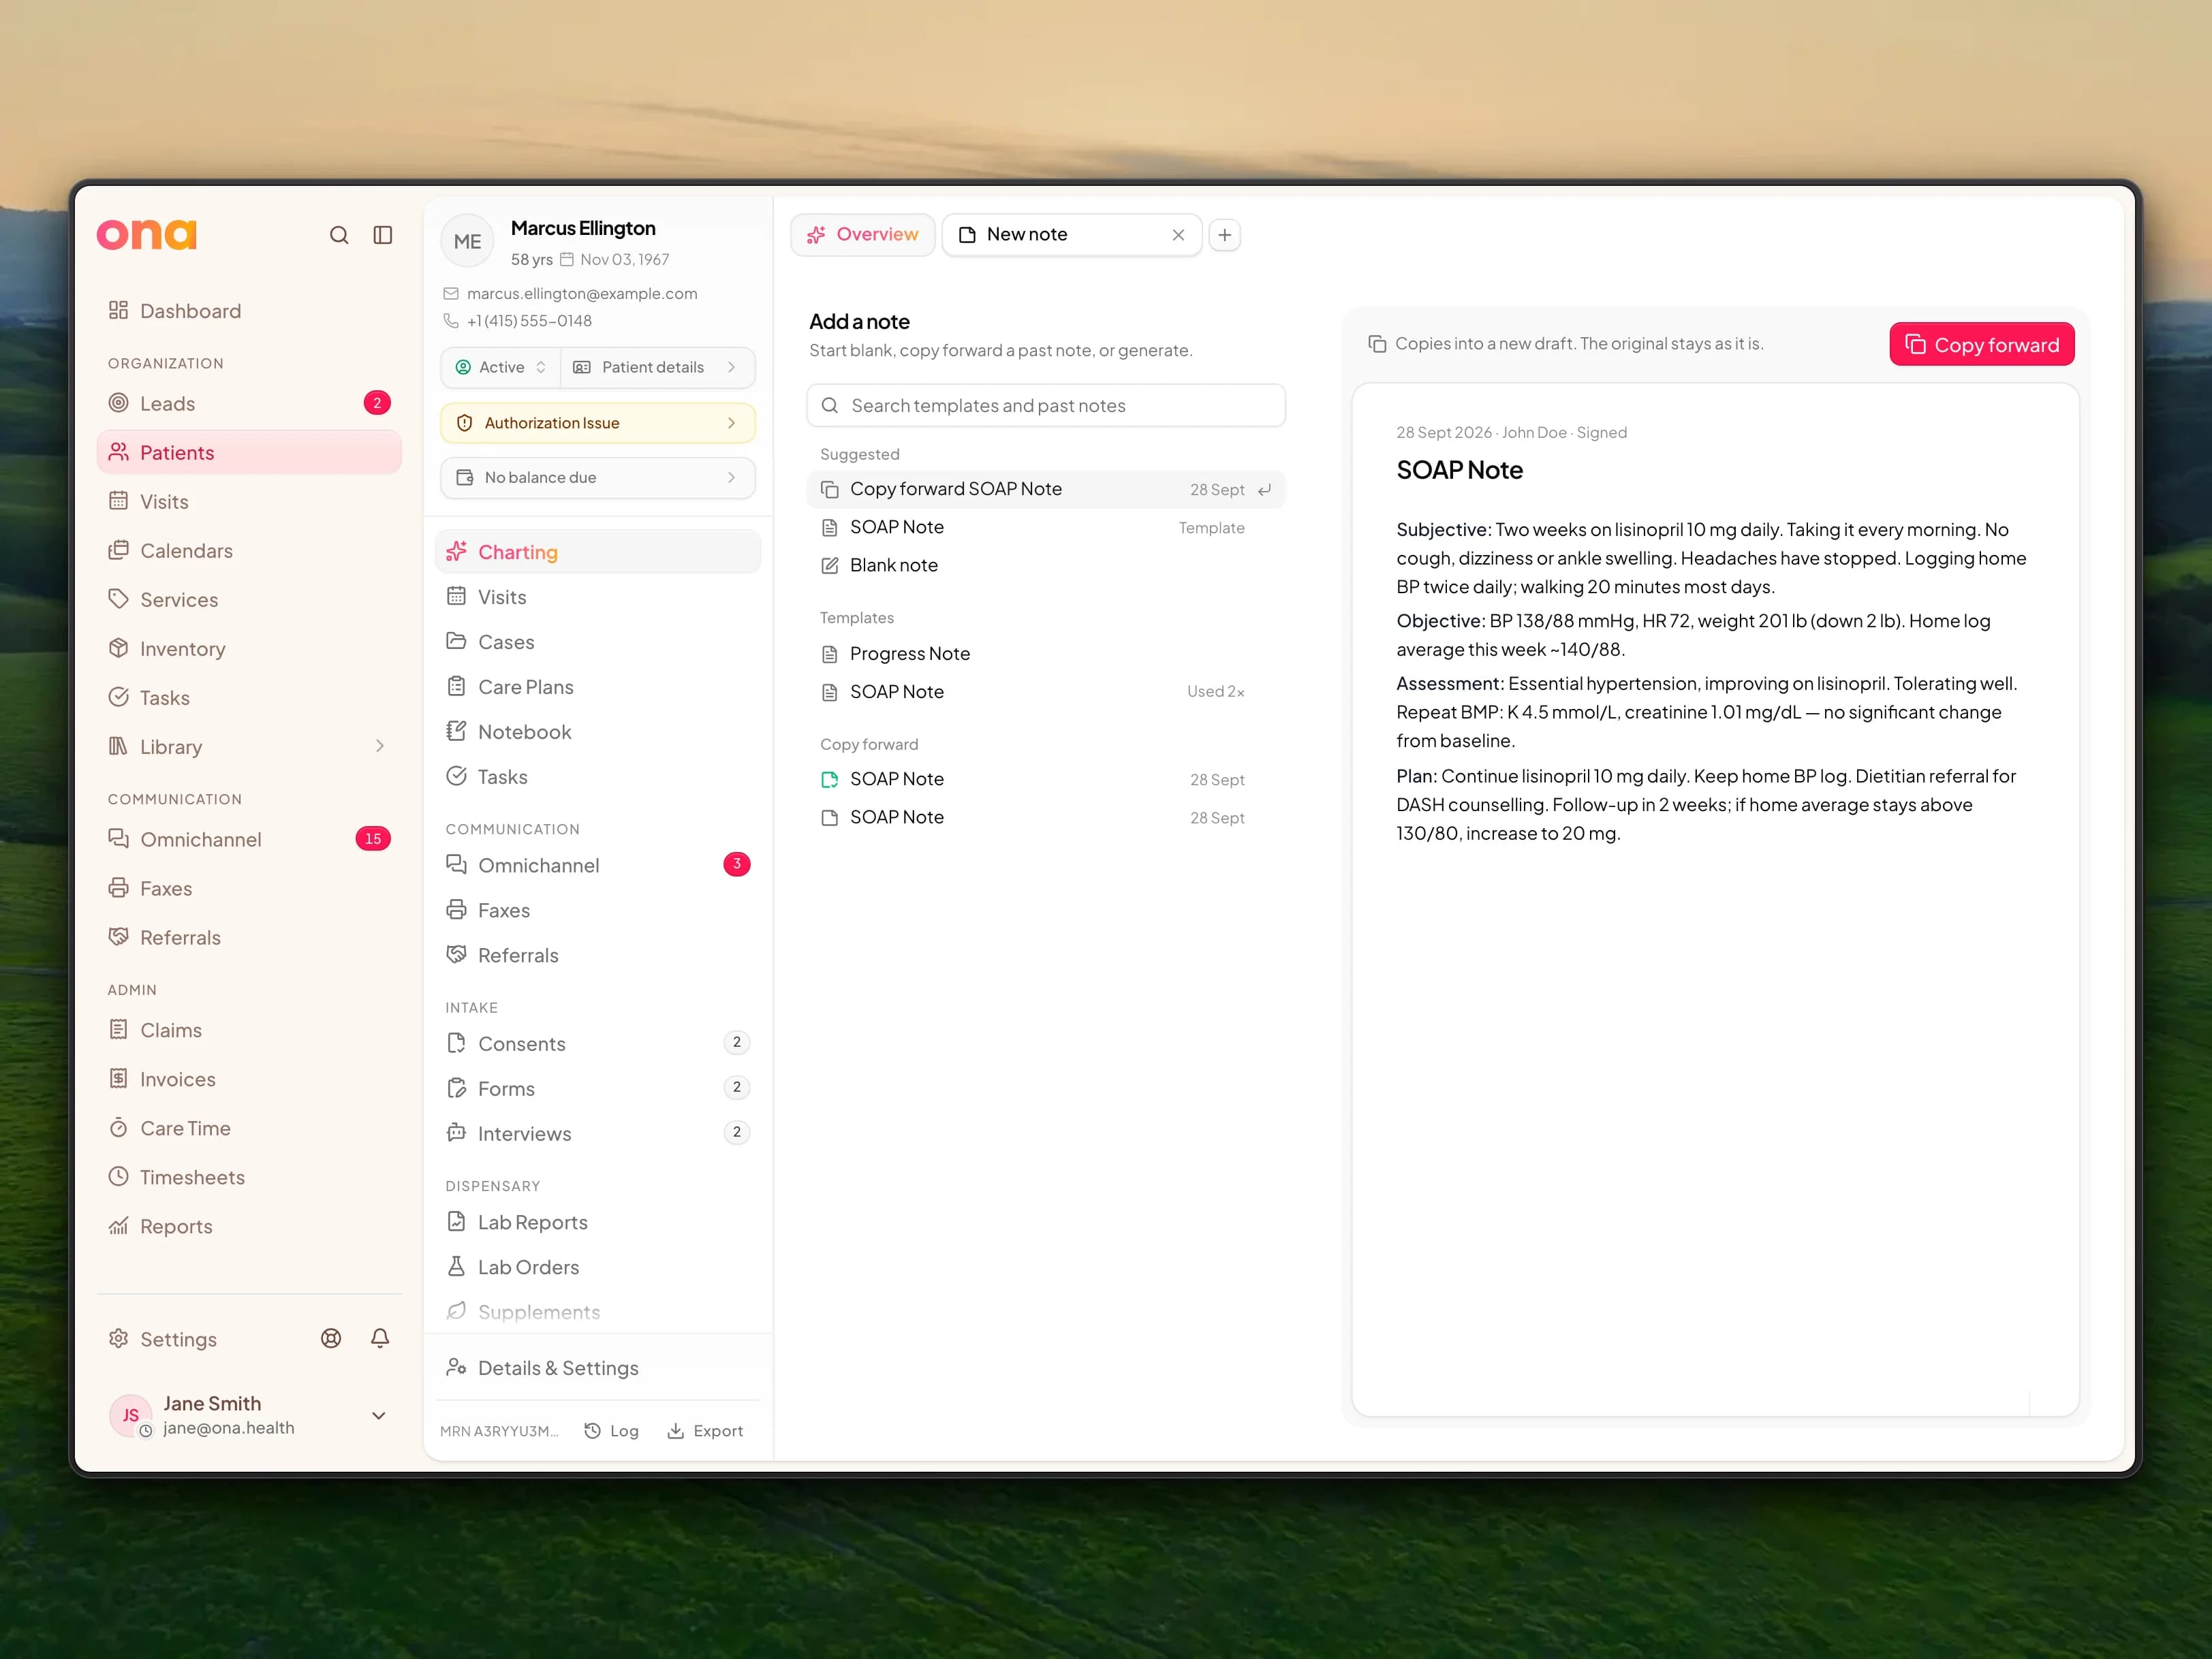
Task: Open Care Plans in the patient menu
Action: pos(598,686)
